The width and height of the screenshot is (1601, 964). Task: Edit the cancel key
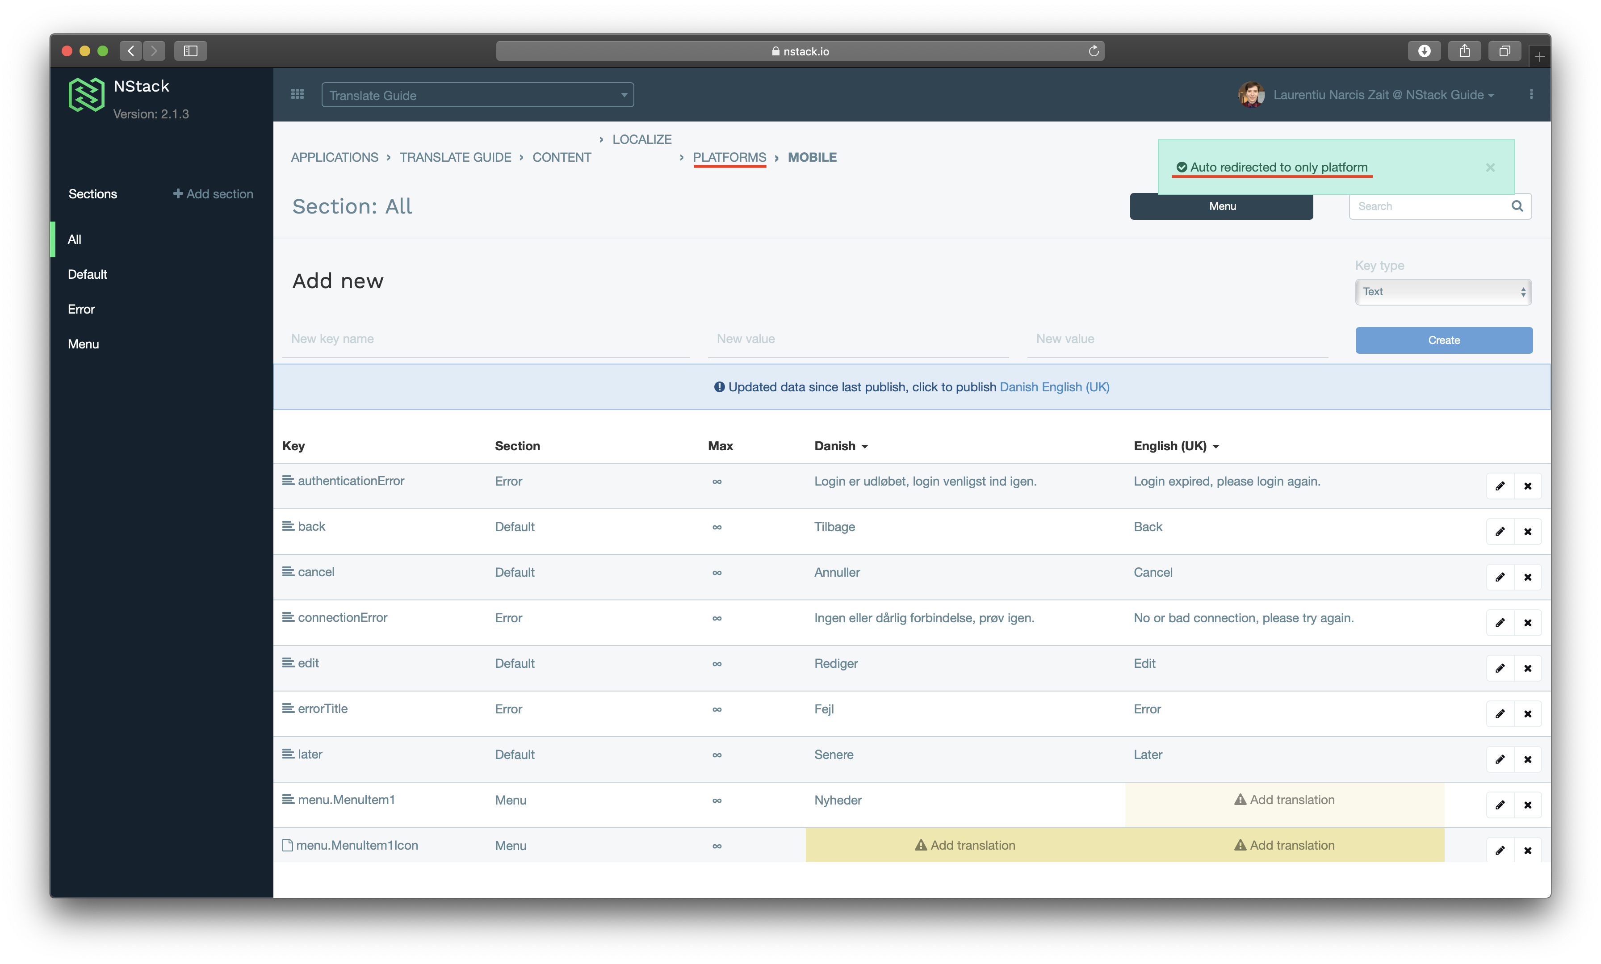[1500, 577]
